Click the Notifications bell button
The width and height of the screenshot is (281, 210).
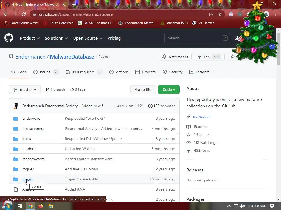[175, 57]
